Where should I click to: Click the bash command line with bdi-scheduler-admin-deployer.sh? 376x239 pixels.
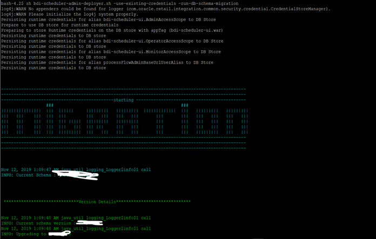(x=119, y=4)
